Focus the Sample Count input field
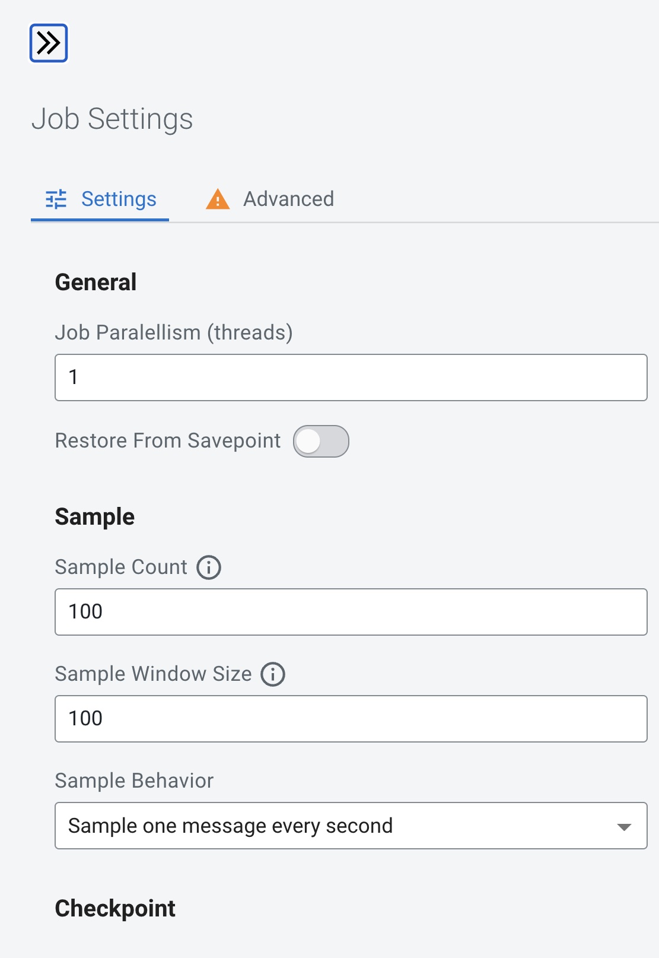The width and height of the screenshot is (659, 958). pyautogui.click(x=351, y=612)
